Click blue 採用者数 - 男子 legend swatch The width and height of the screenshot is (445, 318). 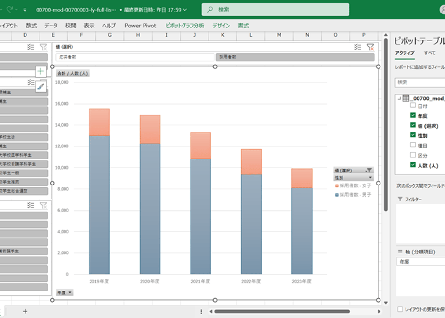337,195
